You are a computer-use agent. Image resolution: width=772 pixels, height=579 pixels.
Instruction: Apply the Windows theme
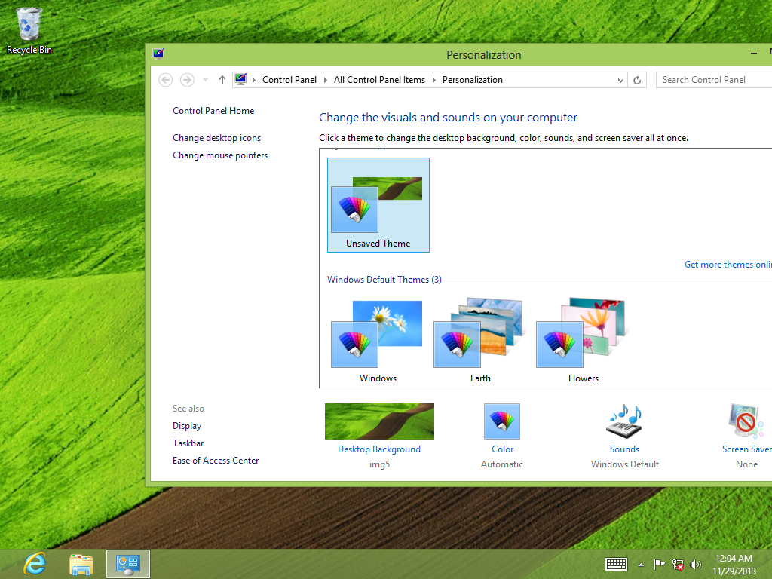[378, 341]
